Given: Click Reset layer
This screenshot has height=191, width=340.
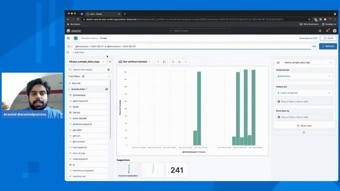Looking at the screenshot, I should [x=304, y=126].
